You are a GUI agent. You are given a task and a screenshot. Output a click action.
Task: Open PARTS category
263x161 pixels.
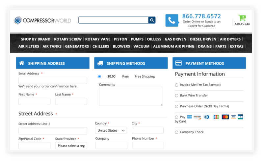click(221, 46)
